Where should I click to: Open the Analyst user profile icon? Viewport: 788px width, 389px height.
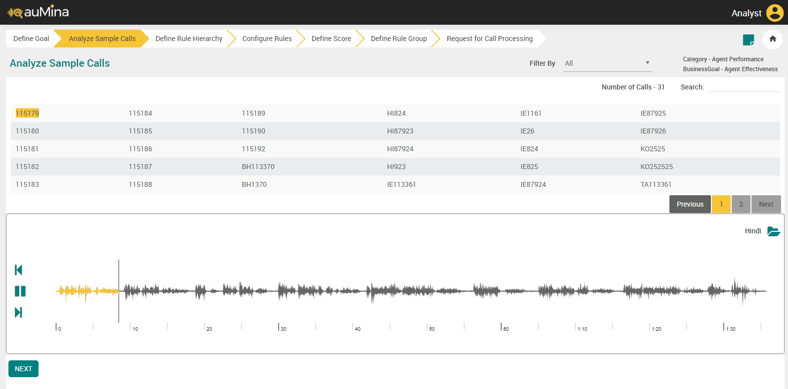[x=775, y=13]
